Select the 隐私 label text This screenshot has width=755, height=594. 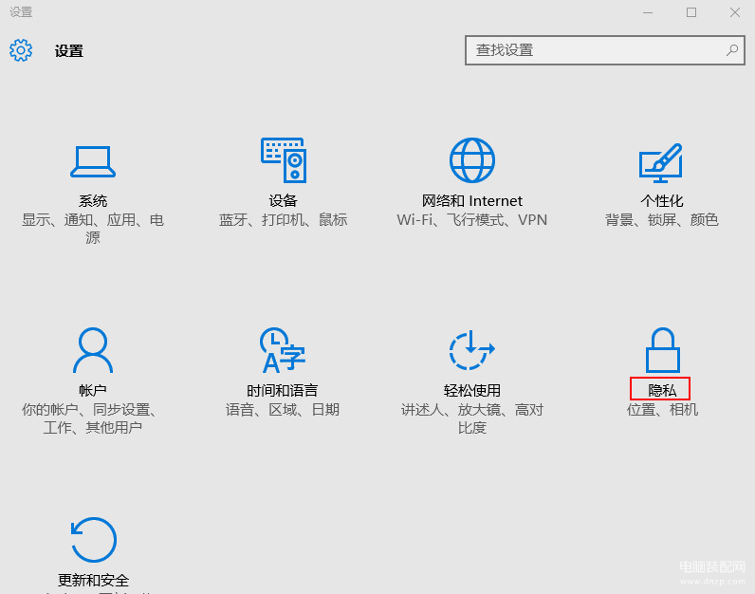[661, 390]
